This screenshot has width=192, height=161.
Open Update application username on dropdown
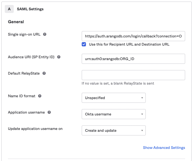tap(114, 130)
